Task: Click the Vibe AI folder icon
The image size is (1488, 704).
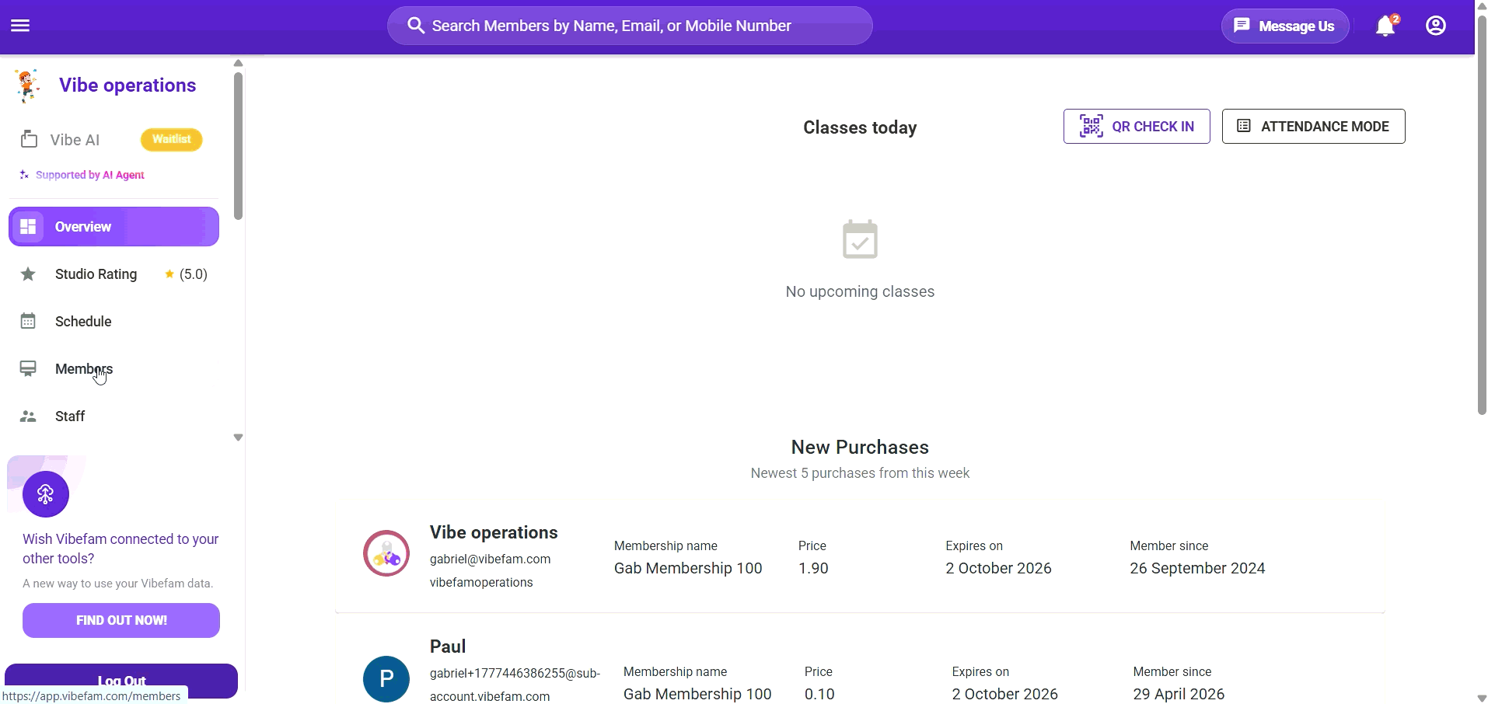Action: [x=29, y=139]
